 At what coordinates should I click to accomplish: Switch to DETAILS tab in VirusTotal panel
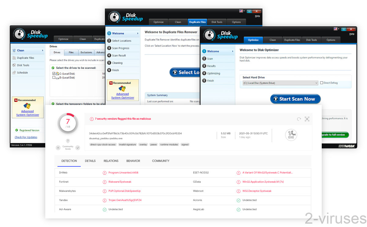(x=90, y=161)
